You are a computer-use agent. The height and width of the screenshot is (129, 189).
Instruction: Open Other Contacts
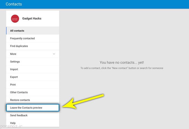click(33, 92)
